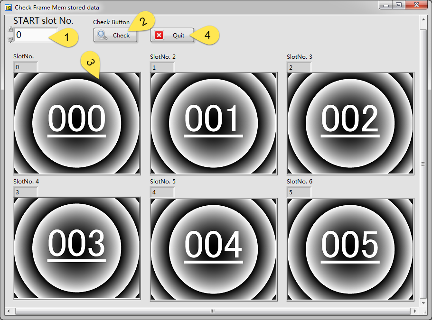Maximize the Check Frame Mem window
Viewport: 432px width, 320px height.
[399, 5]
